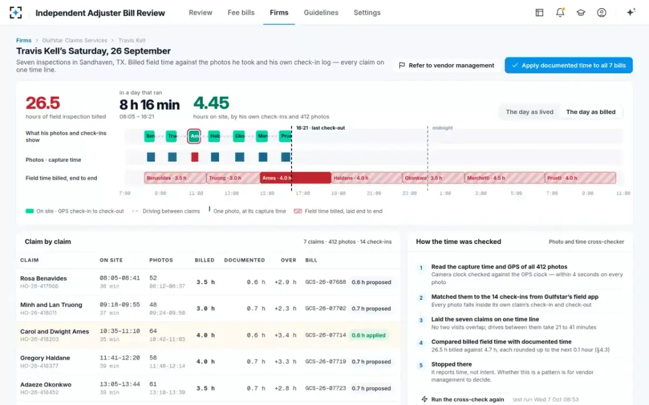Select the Truong 3.0 h billed bar
This screenshot has height=405, width=649.
(x=233, y=178)
